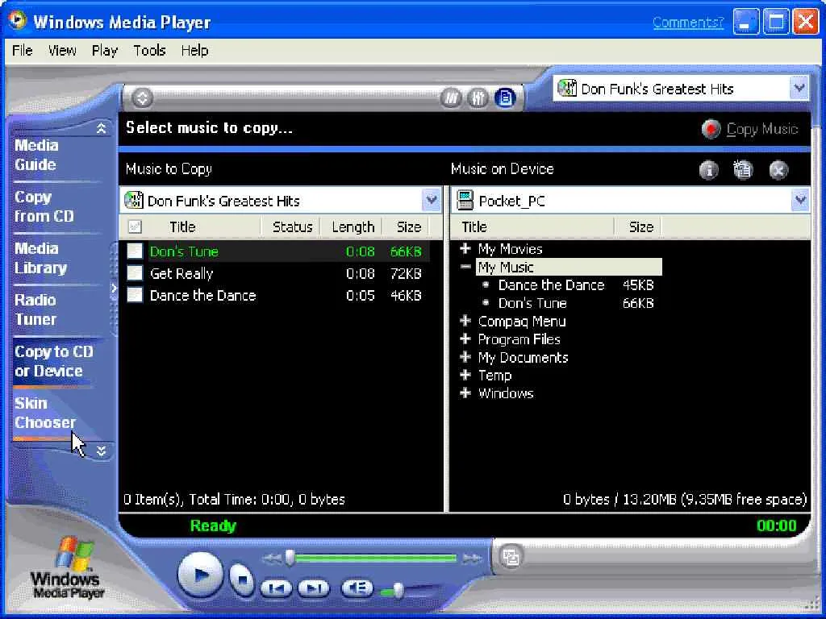
Task: Click the Pocket_PC device icon
Action: 465,201
